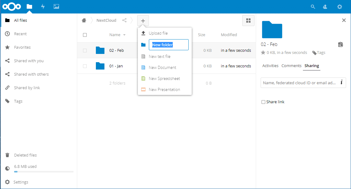The height and width of the screenshot is (189, 351).
Task: Open the Activity app lightning icon
Action: coord(43,6)
